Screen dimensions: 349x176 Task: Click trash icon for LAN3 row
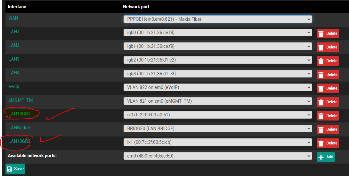tap(321, 61)
